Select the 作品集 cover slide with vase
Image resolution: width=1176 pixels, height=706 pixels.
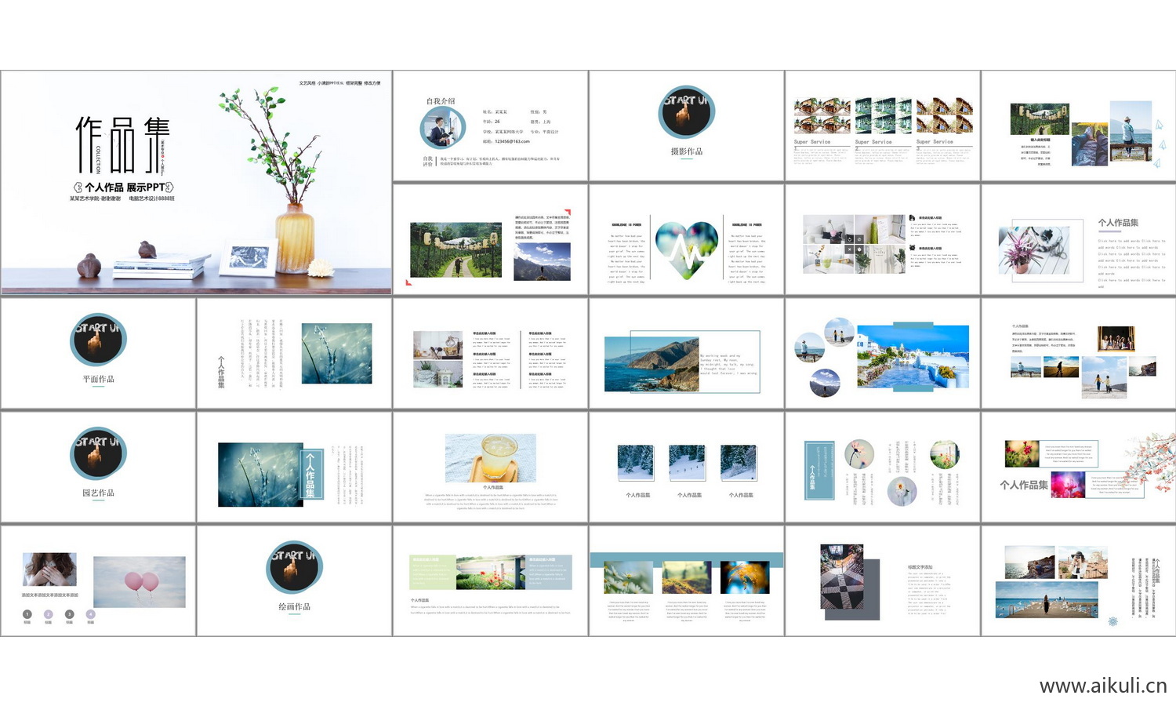196,182
